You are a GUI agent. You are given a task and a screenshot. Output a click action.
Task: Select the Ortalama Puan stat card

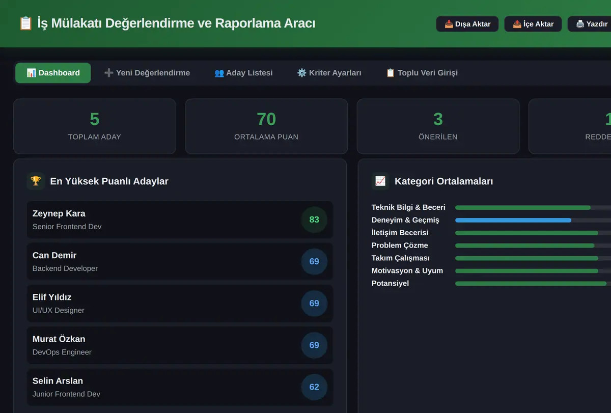click(x=266, y=126)
